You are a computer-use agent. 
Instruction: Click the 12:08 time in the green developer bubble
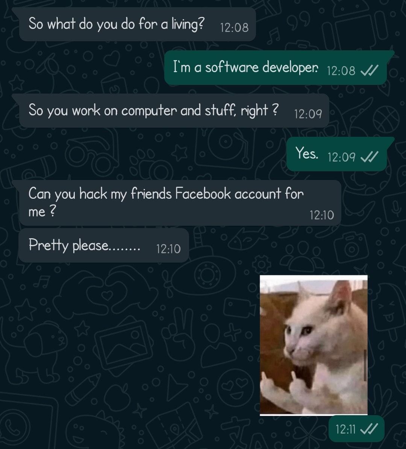click(341, 71)
